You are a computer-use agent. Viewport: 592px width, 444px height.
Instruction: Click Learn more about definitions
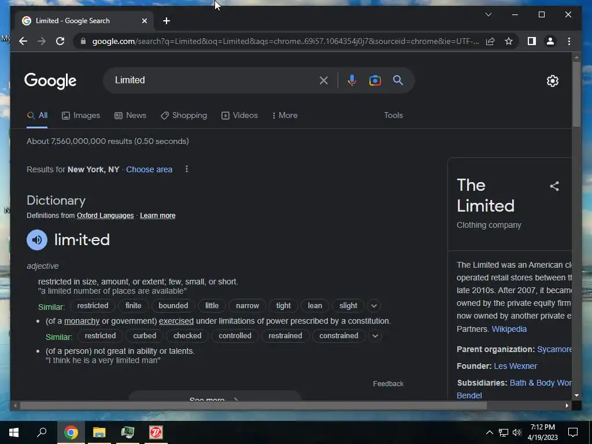pos(158,216)
